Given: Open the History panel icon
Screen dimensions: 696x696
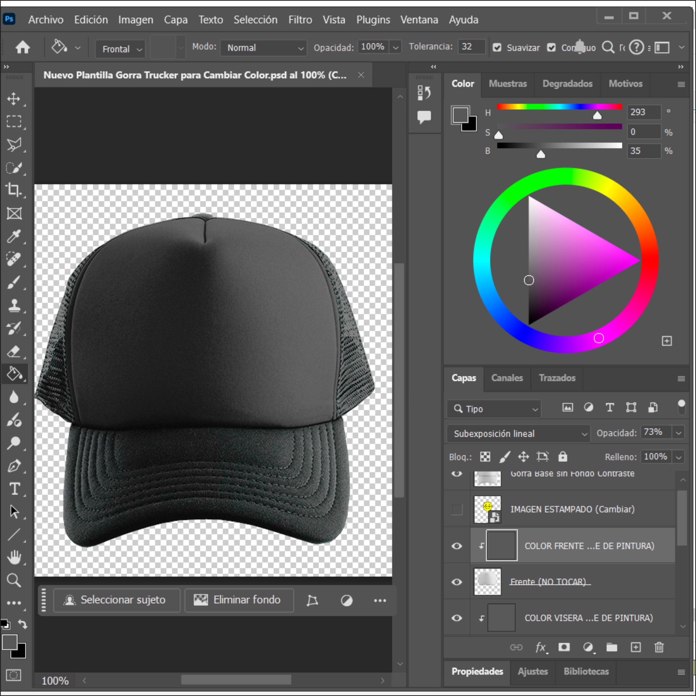Looking at the screenshot, I should (x=424, y=93).
